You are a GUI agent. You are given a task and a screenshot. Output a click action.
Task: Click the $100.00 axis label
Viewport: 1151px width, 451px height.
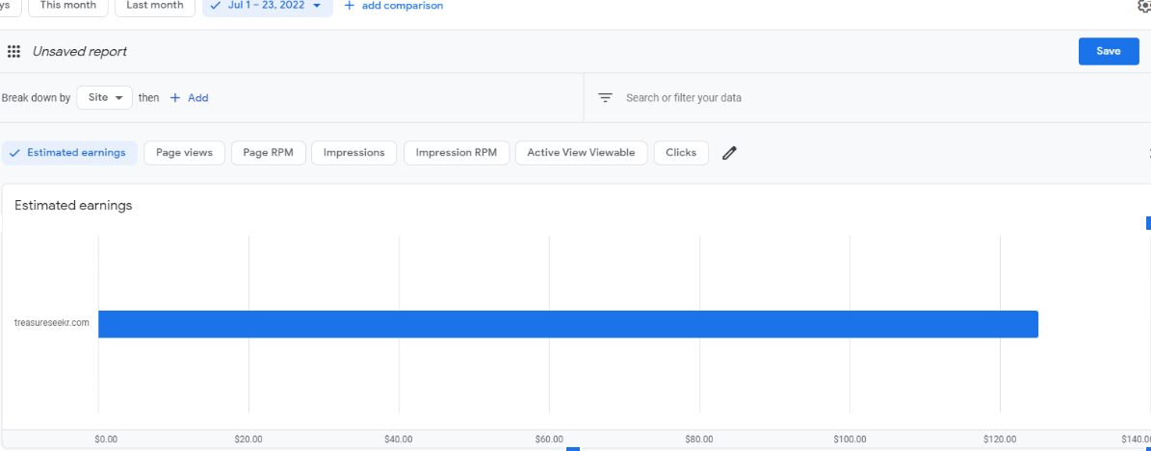tap(850, 439)
